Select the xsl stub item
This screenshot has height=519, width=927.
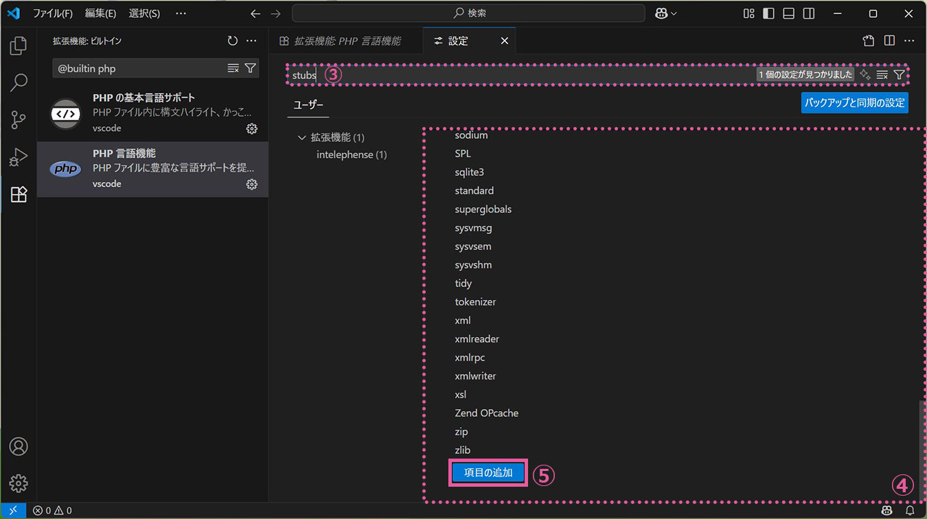click(x=460, y=395)
